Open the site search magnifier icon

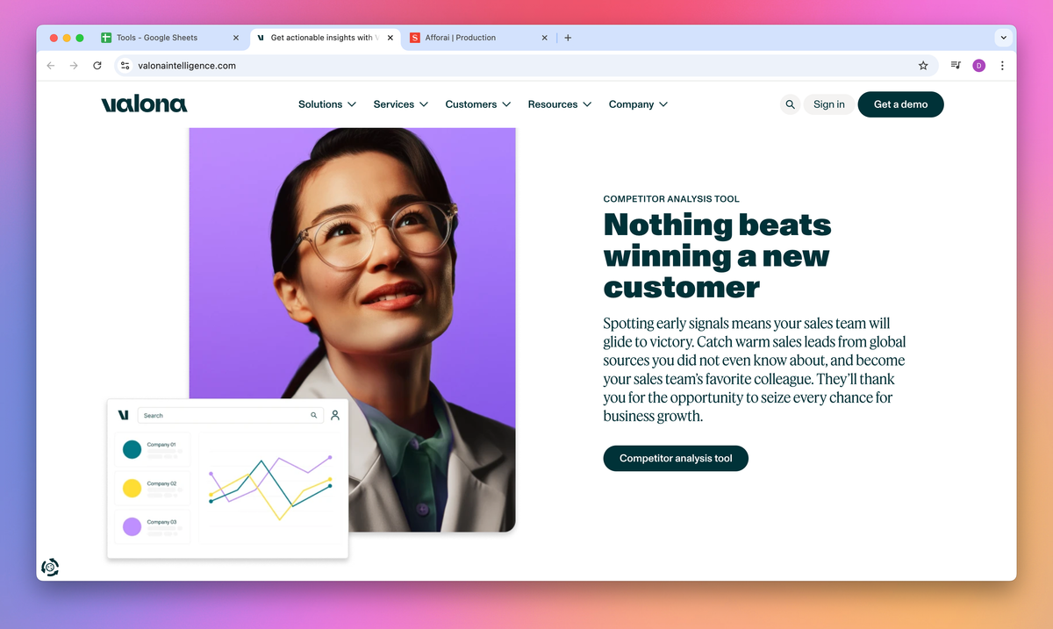click(790, 104)
